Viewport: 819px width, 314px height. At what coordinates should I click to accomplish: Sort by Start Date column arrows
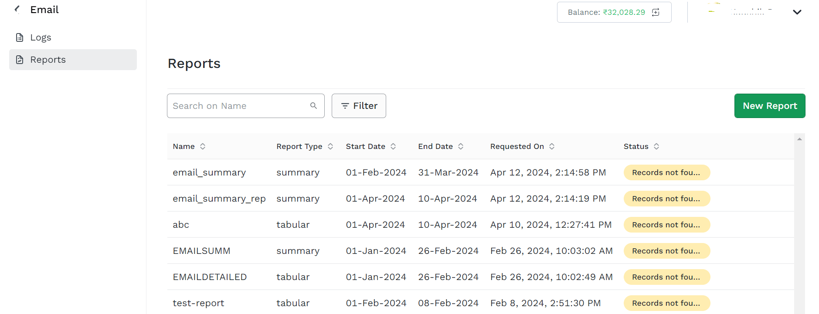[393, 146]
